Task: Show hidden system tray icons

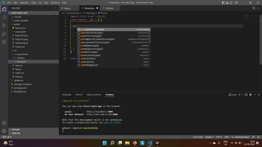Action: pos(210,143)
